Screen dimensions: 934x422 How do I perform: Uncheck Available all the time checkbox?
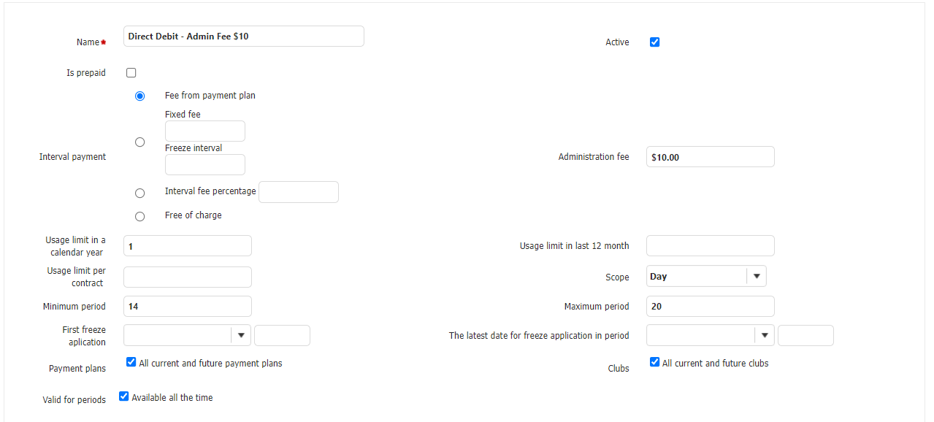click(x=124, y=397)
